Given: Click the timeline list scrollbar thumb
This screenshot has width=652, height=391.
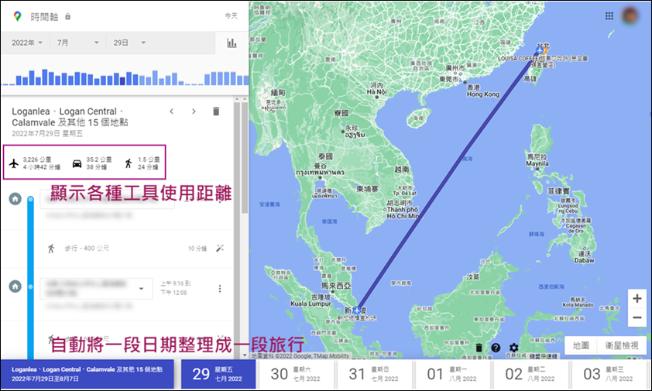Looking at the screenshot, I should pos(245,157).
